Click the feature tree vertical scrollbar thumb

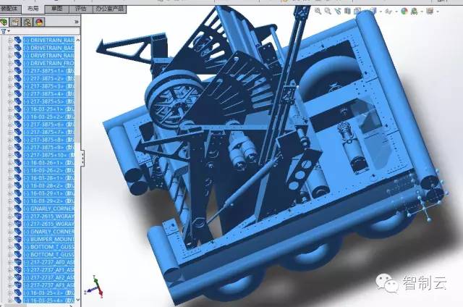point(77,109)
